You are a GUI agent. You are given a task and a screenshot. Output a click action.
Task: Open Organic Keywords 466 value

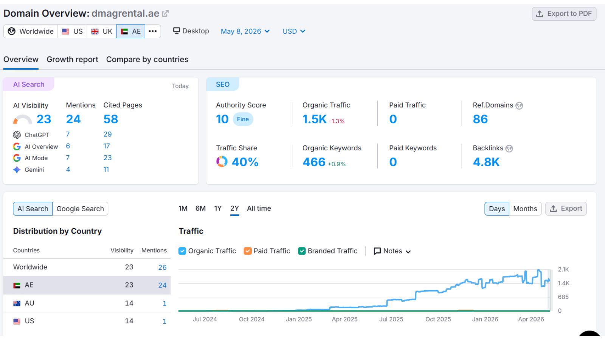pos(314,162)
